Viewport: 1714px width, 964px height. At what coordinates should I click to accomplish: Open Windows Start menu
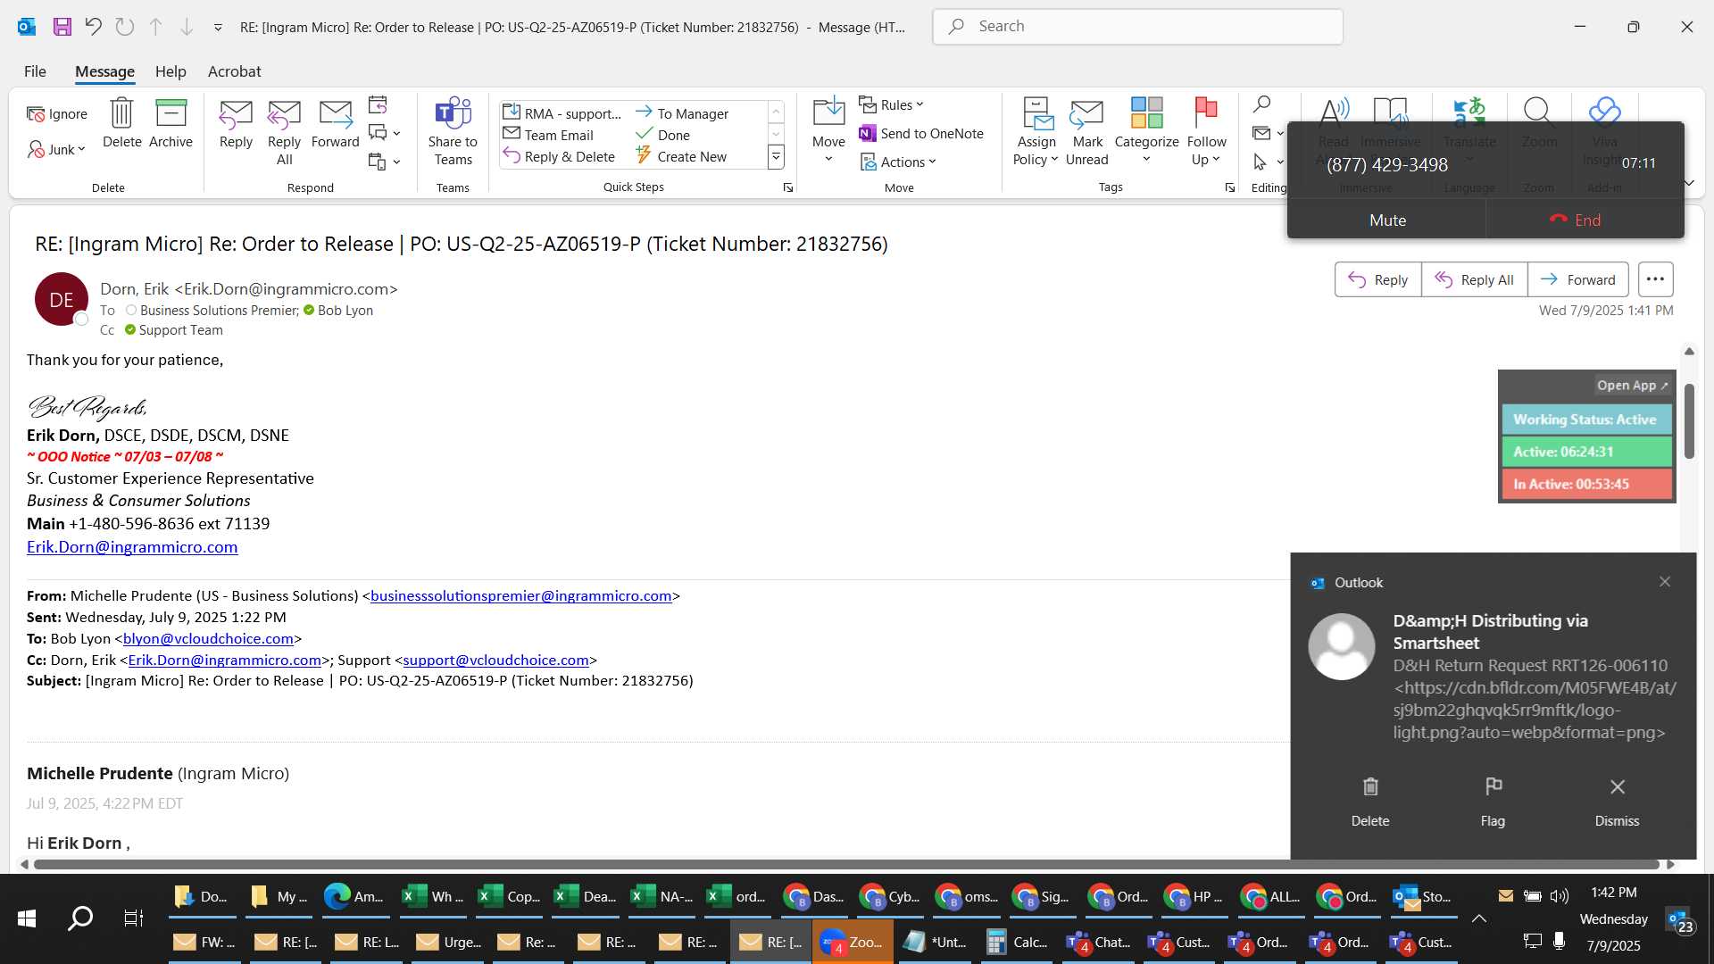(x=27, y=918)
